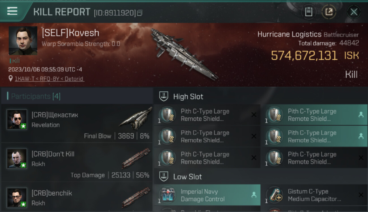
Task: Toggle dropped marker on top-right Pith shield module
Action: 361,115
